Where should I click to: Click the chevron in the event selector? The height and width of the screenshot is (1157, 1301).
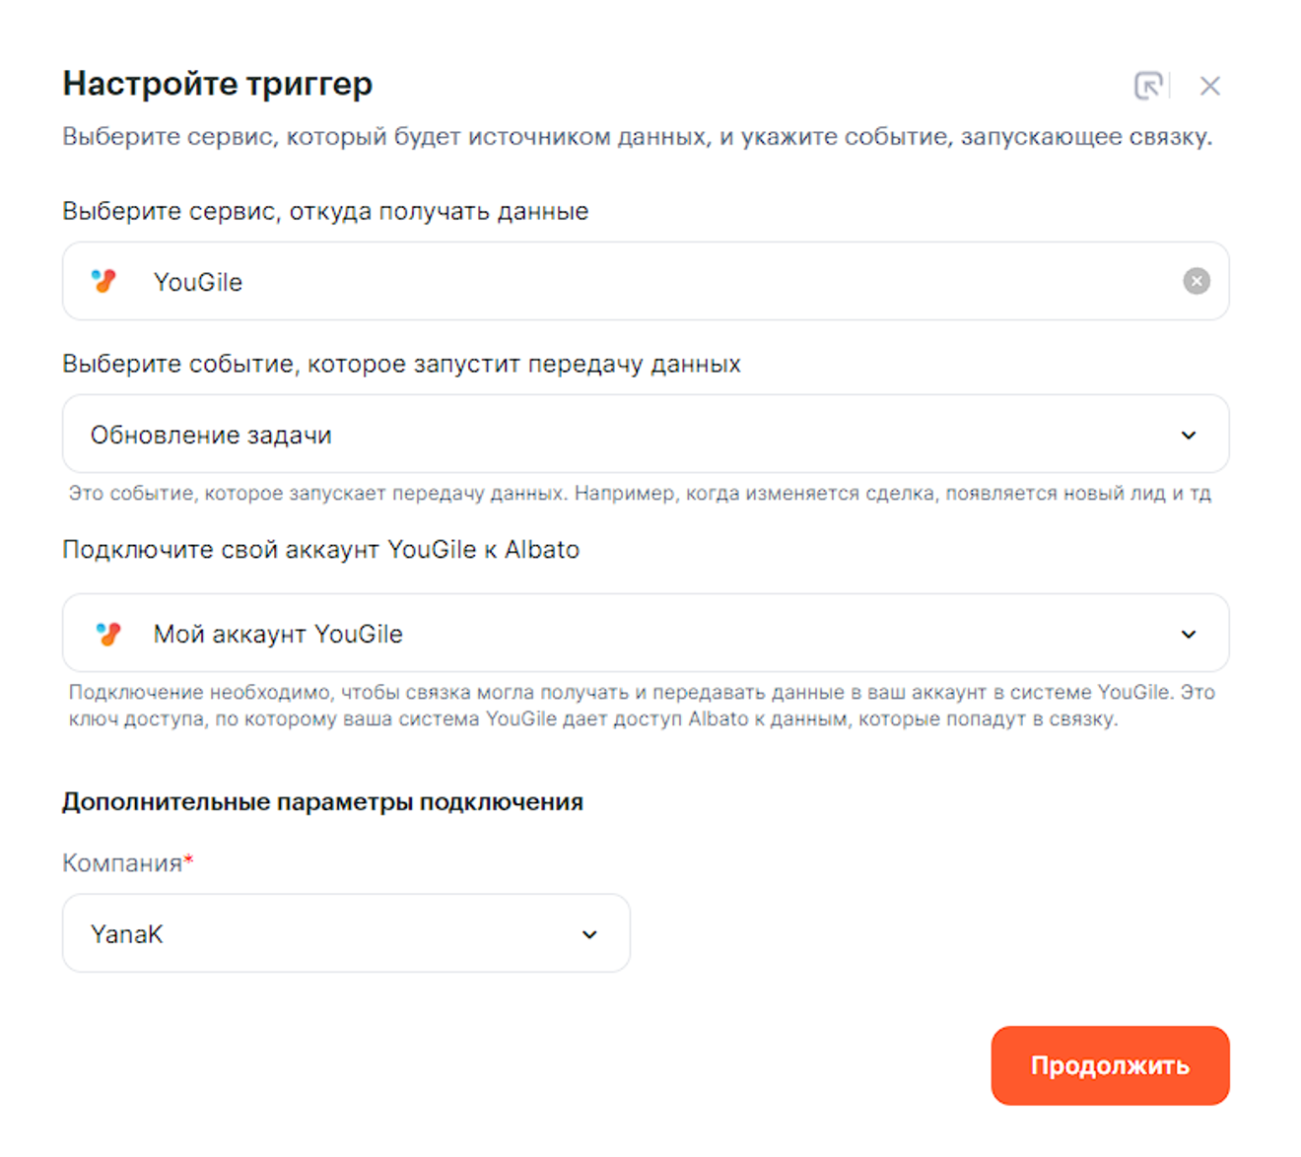(1189, 435)
